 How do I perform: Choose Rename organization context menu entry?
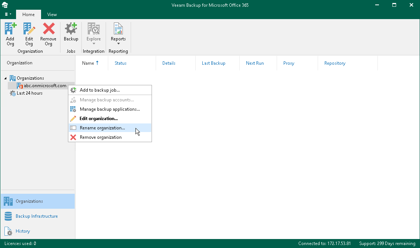tap(110, 128)
